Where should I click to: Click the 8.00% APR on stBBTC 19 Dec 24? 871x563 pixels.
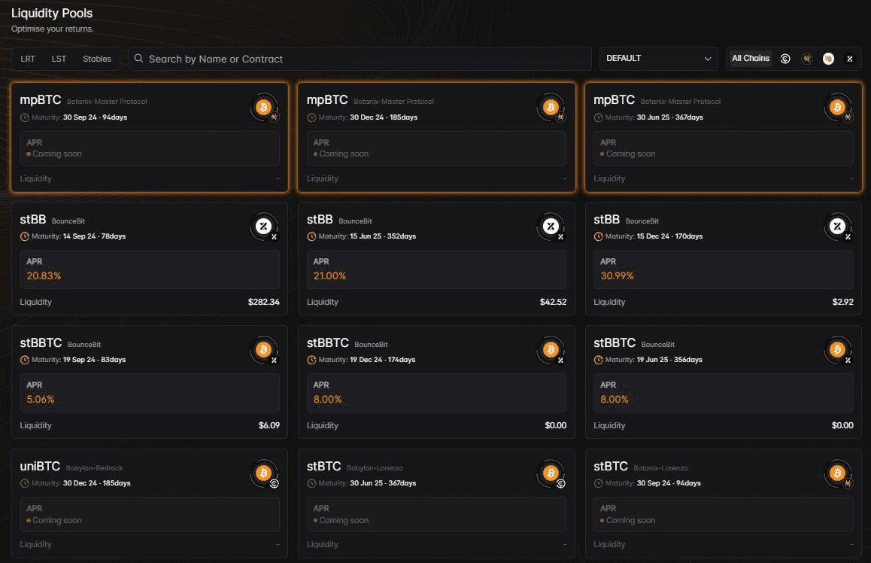click(328, 399)
